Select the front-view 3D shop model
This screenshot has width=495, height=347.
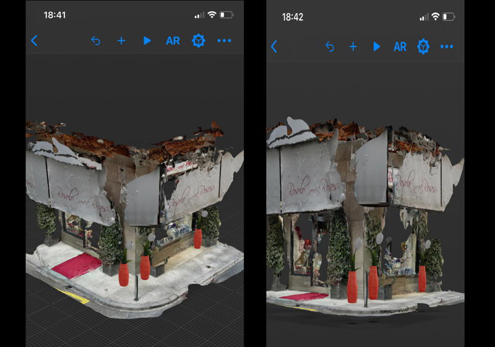pos(365,214)
